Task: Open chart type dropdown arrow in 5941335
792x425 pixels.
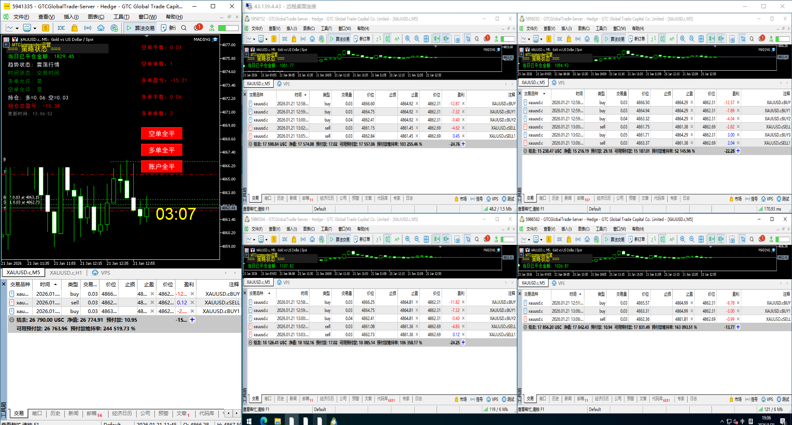Action: [x=17, y=28]
